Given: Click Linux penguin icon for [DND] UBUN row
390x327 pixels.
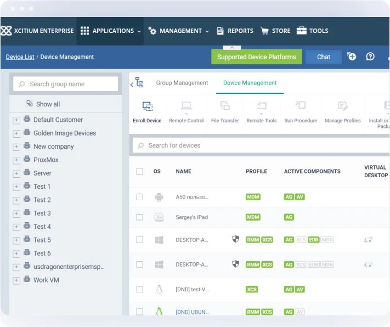Looking at the screenshot, I should click(159, 312).
